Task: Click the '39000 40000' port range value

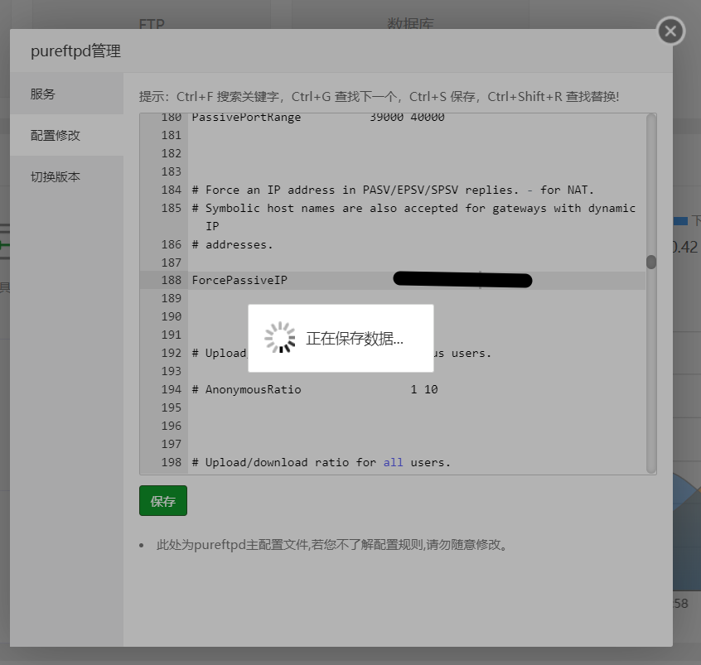Action: (408, 118)
